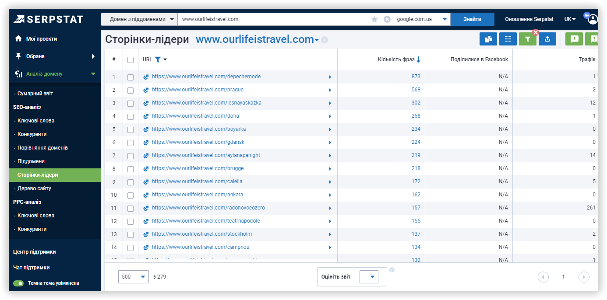Screen dimensions: 607x300
Task: Click the Serpstat logo
Action: tap(48, 19)
